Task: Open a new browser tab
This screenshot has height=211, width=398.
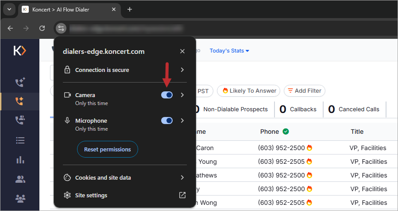Action: click(130, 9)
